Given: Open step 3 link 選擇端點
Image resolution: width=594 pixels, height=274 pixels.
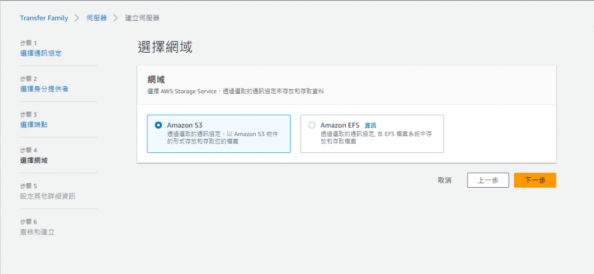Looking at the screenshot, I should [34, 125].
